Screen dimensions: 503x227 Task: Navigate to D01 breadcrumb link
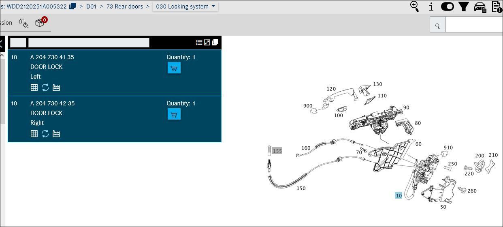coord(91,6)
